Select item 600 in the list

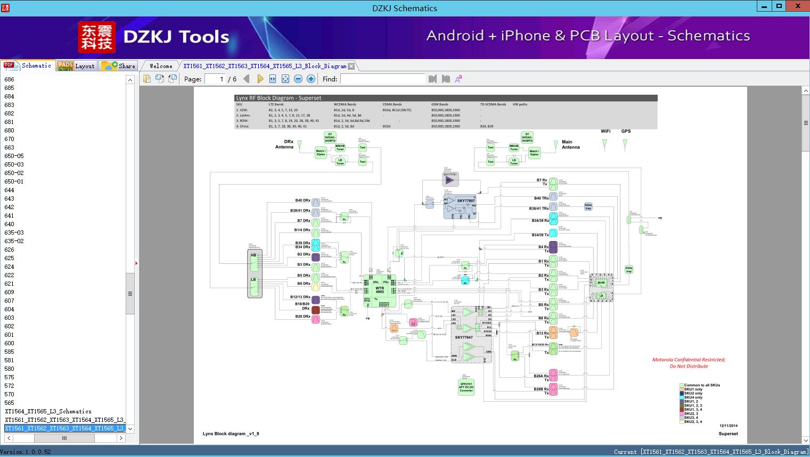[10, 343]
